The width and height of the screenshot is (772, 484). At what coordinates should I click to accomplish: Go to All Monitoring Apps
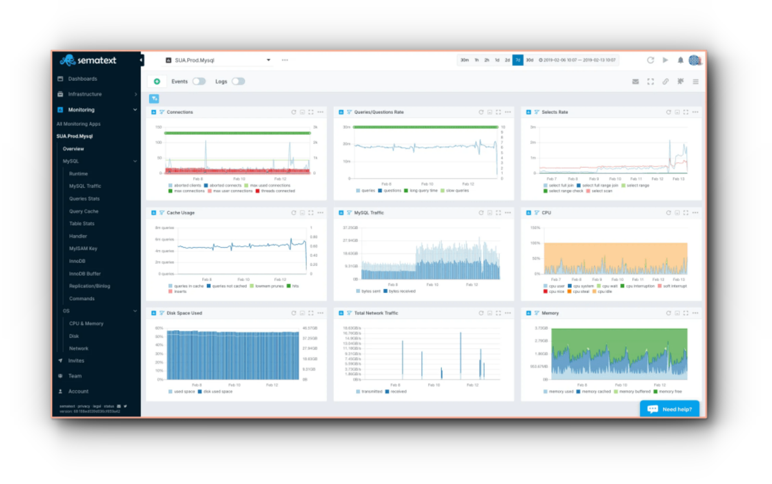pyautogui.click(x=78, y=124)
